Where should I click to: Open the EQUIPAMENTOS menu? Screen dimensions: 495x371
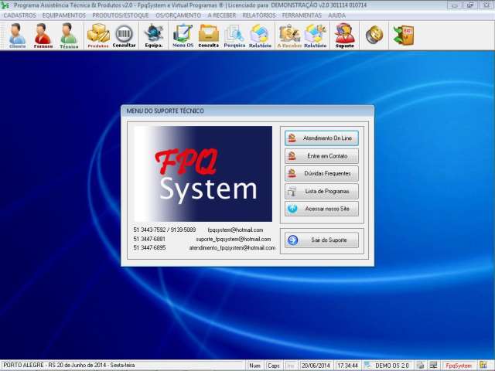[64, 15]
